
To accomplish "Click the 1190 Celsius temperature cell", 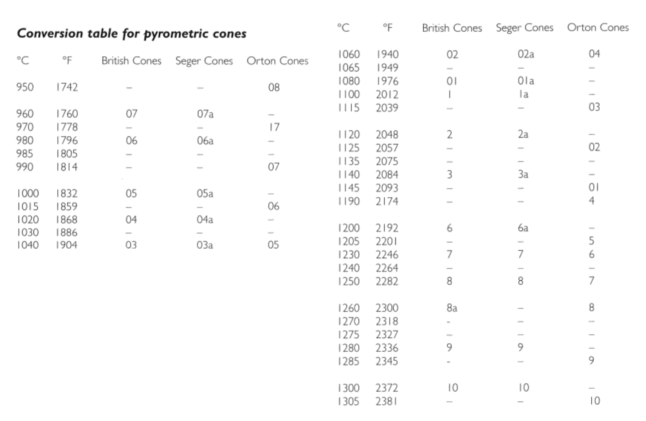I will (348, 201).
